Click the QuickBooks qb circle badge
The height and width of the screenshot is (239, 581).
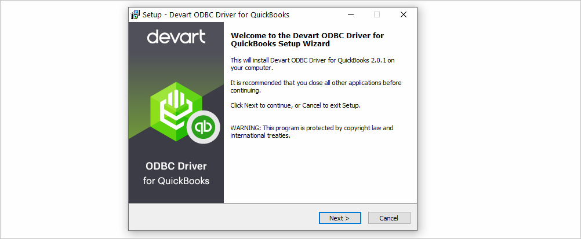tap(204, 128)
